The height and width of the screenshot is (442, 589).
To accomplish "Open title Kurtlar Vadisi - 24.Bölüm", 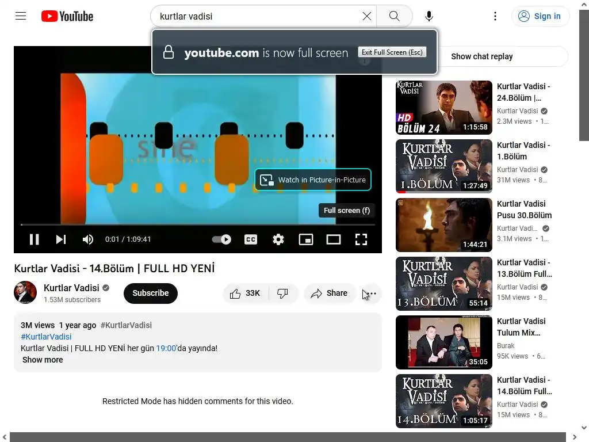I will click(523, 92).
